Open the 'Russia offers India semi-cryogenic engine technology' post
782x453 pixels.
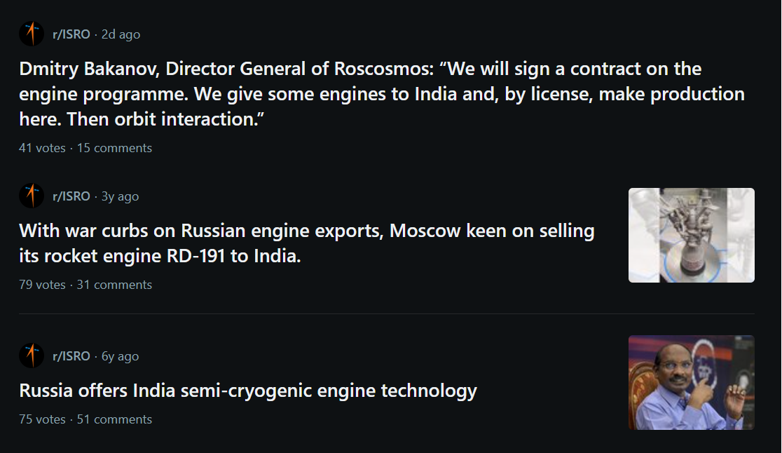pyautogui.click(x=248, y=390)
